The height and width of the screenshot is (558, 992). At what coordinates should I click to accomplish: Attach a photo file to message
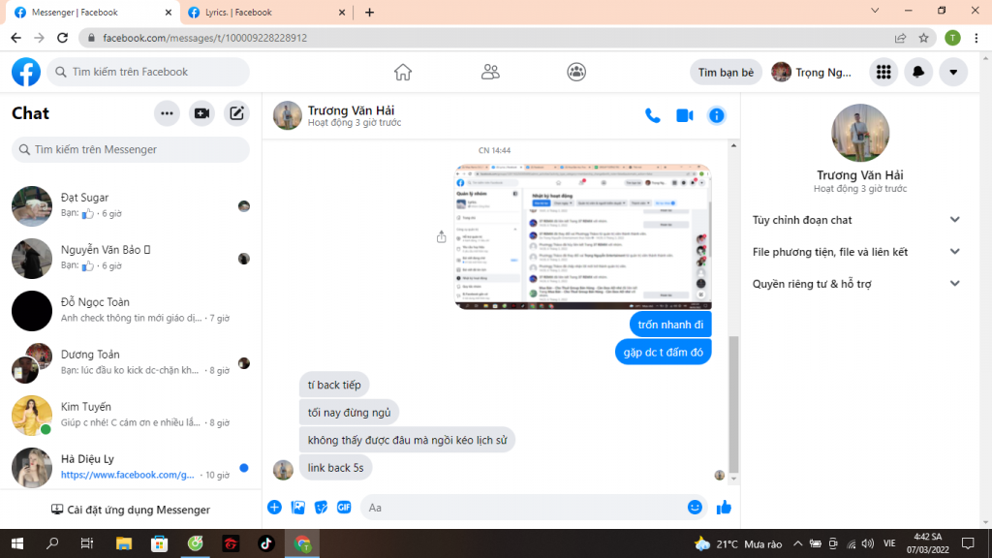pos(298,507)
